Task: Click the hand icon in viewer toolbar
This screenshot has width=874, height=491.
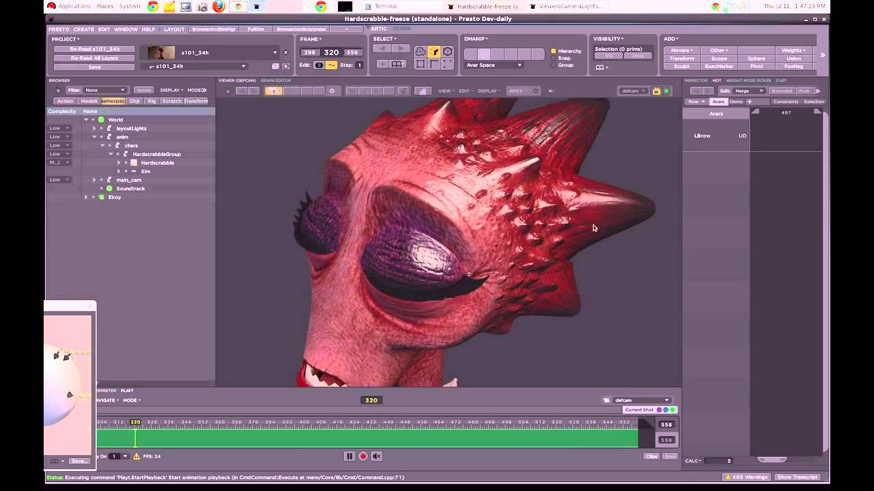Action: click(x=227, y=91)
